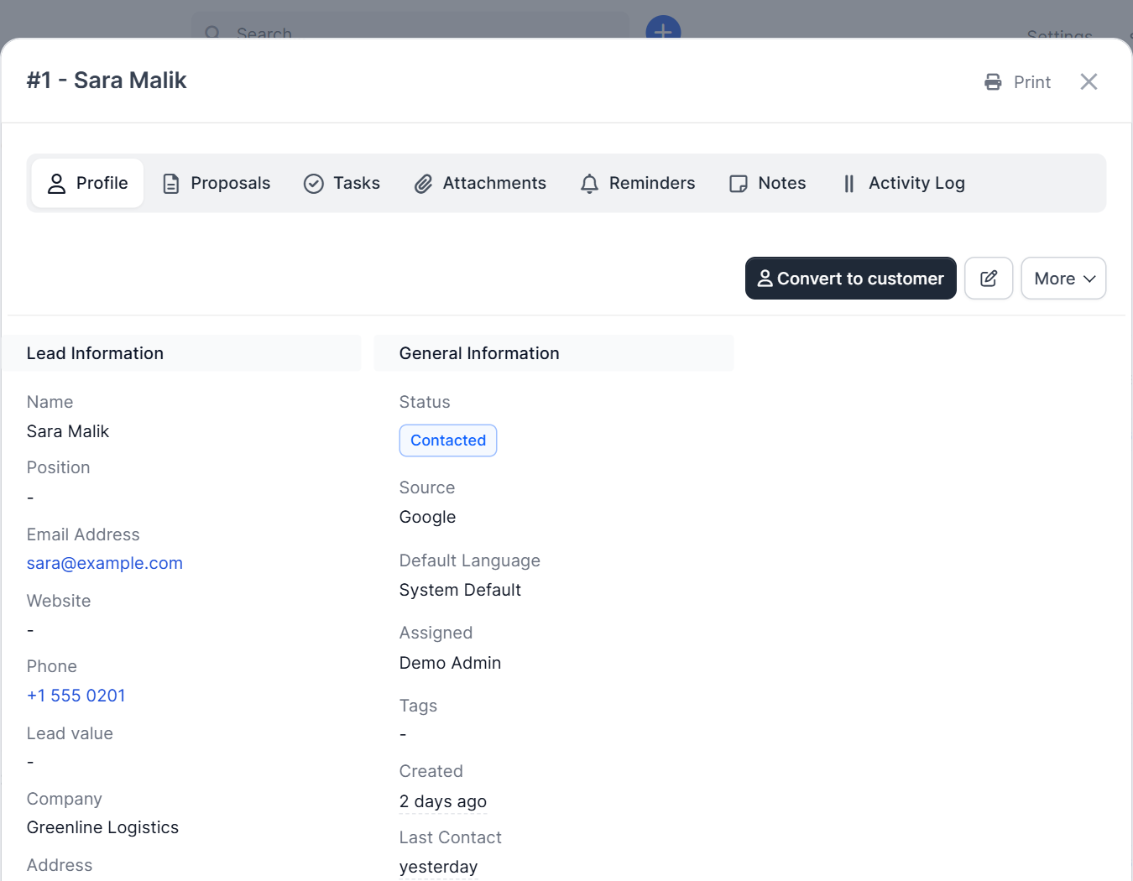Viewport: 1133px width, 881px height.
Task: Open the Proposals tab
Action: point(217,183)
